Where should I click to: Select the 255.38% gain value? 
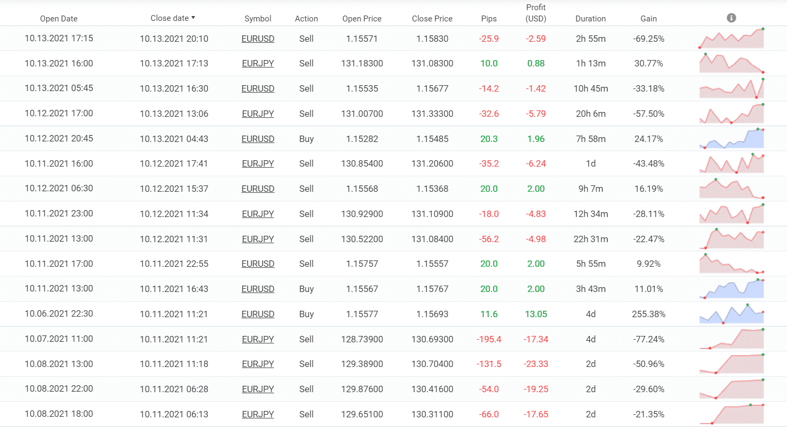(x=649, y=314)
